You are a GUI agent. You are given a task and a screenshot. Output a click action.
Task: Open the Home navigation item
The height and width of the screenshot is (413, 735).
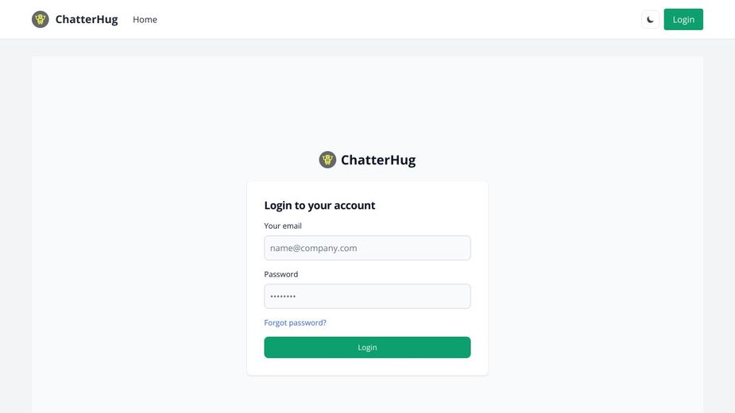click(x=145, y=20)
